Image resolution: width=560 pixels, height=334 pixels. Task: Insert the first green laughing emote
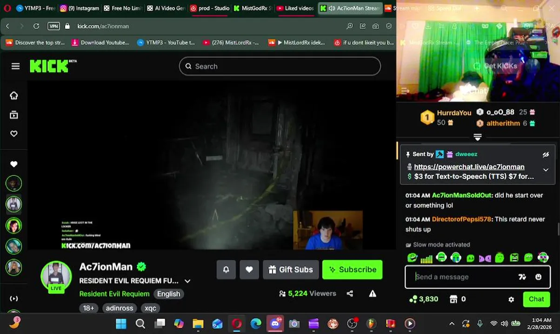(412, 257)
